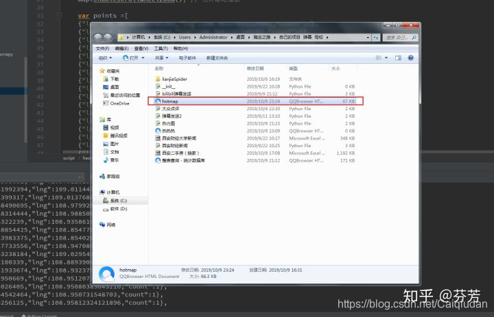
Task: Collapse the code fold marker at line 31
Action: (x=60, y=15)
